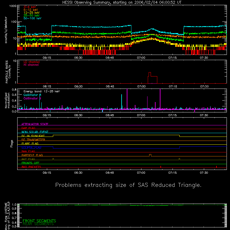The width and height of the screenshot is (230, 230).
Task: Click the Energy band: 12-25 keV text
Action: click(42, 91)
